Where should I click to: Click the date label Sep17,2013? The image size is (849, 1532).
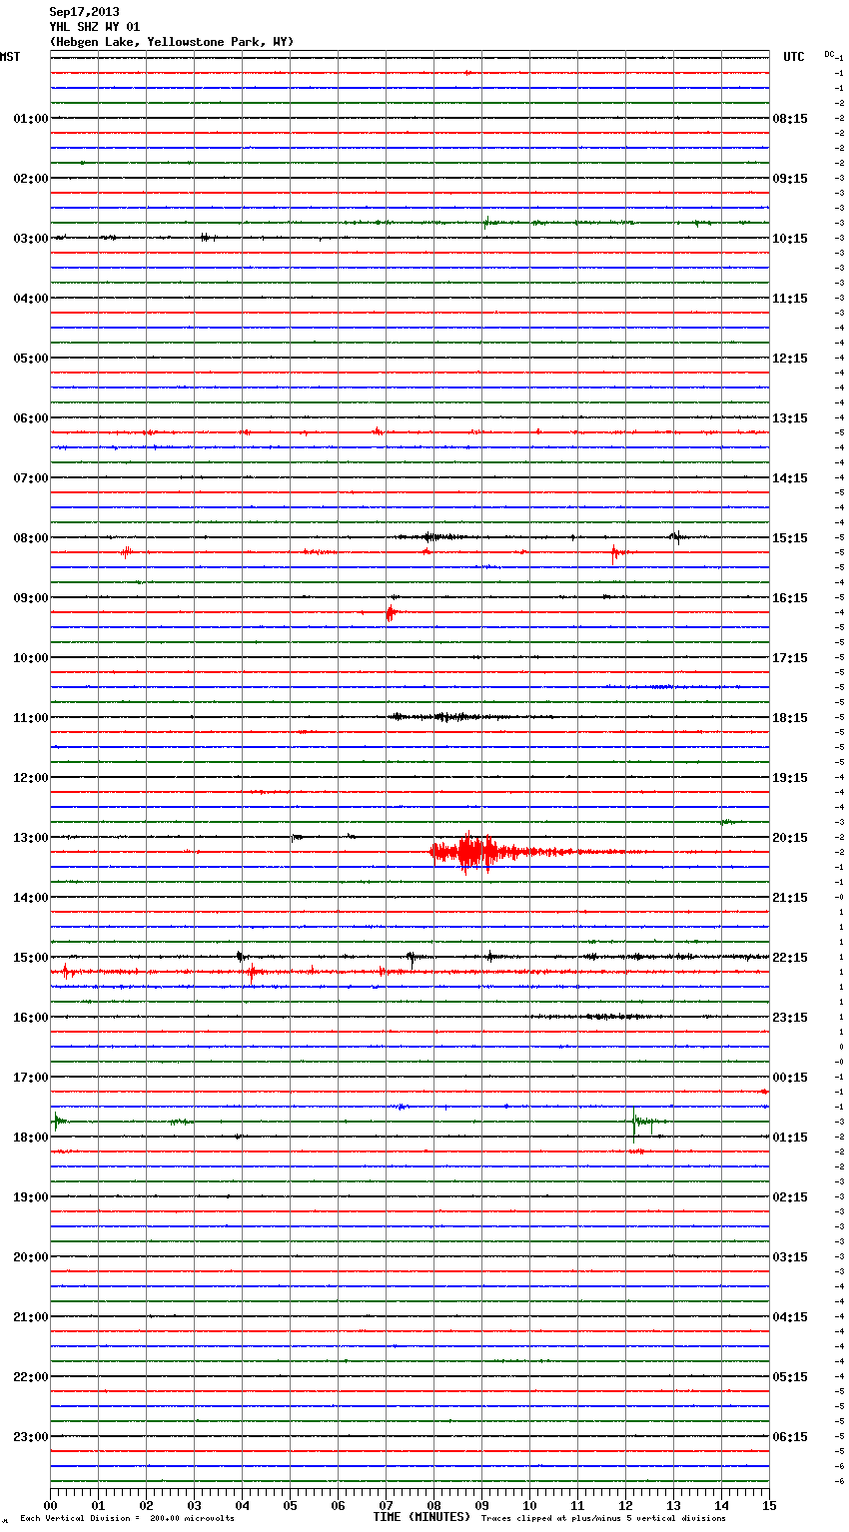84,12
